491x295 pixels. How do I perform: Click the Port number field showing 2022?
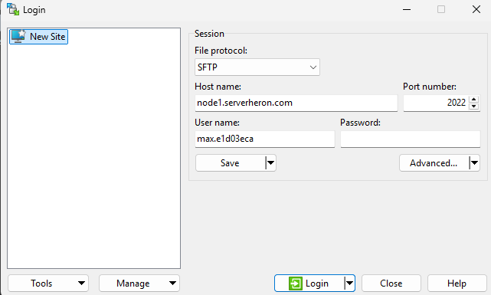click(437, 103)
